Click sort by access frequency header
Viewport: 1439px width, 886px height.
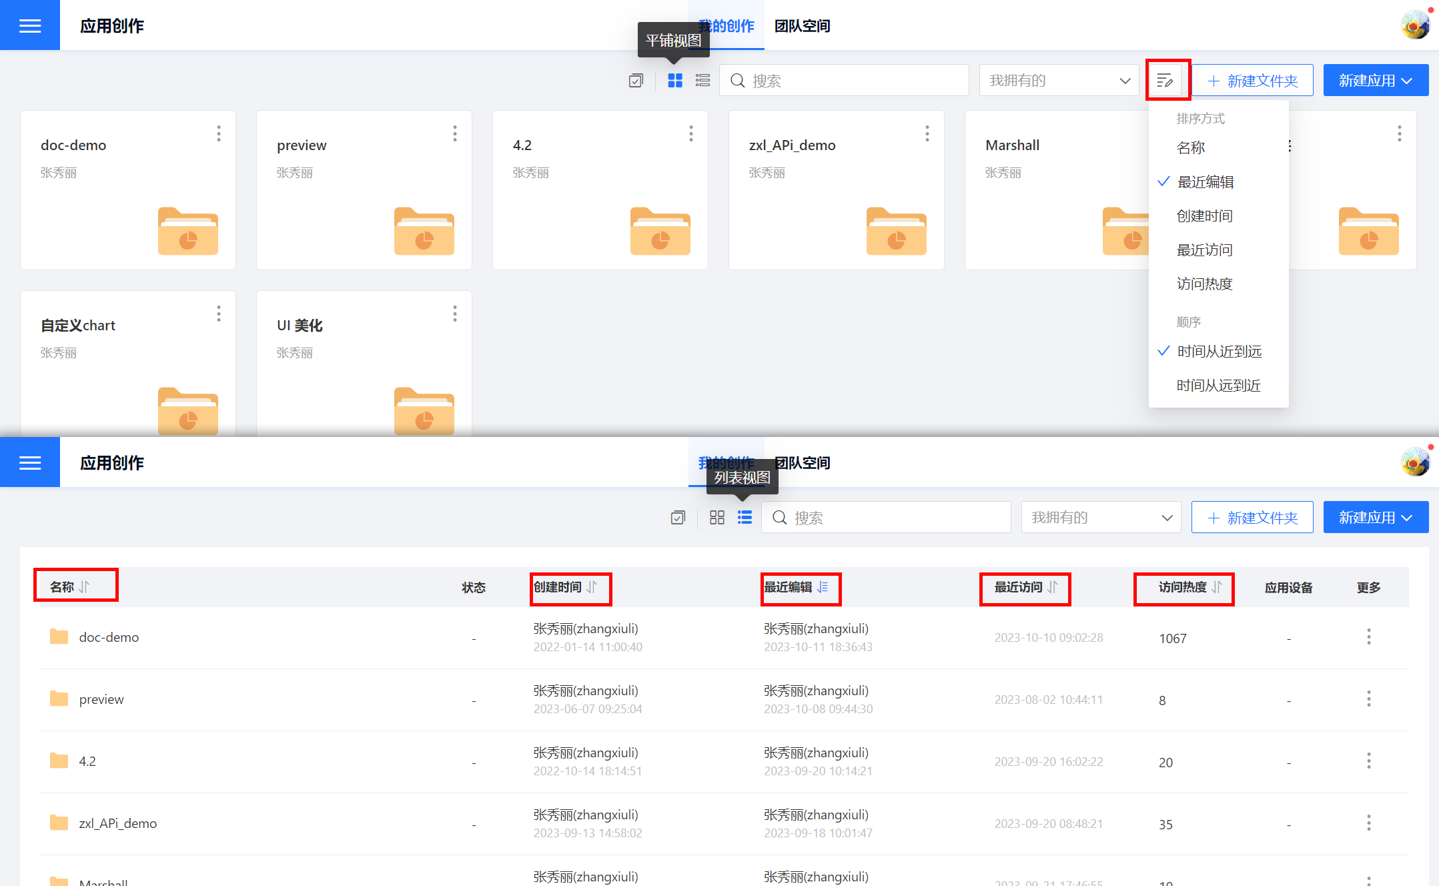(1186, 588)
